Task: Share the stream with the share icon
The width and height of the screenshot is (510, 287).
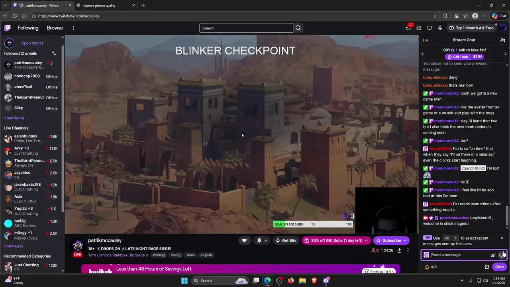Action: click(399, 250)
